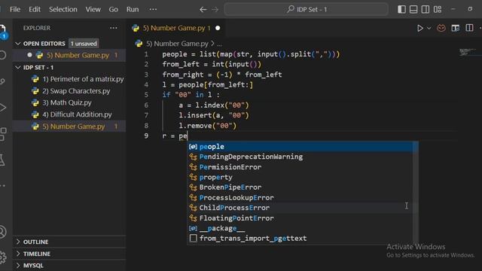Choose PermissionError suggestion
Image resolution: width=482 pixels, height=271 pixels.
tap(300, 167)
